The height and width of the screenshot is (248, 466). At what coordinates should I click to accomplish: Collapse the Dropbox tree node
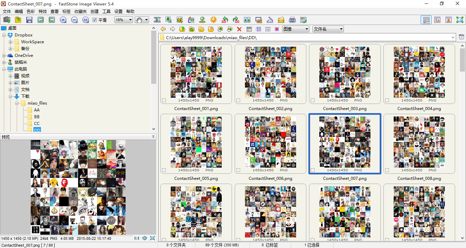pos(4,35)
